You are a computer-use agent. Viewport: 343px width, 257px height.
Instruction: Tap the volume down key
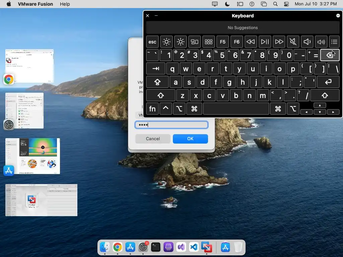(x=307, y=42)
